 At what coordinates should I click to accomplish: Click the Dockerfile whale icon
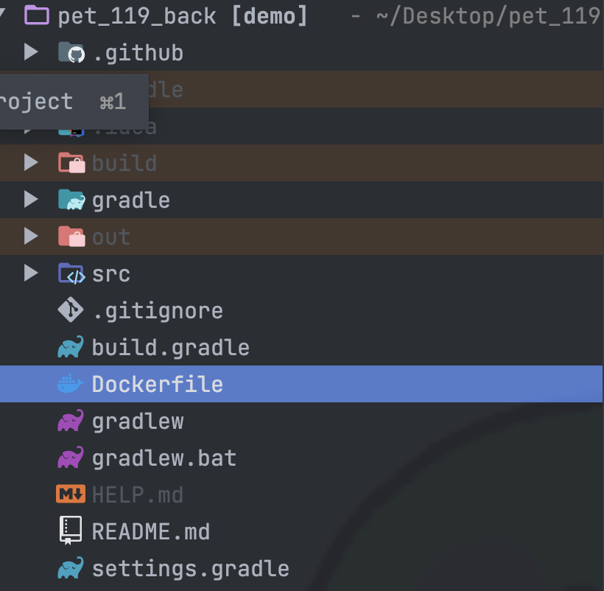click(x=71, y=383)
